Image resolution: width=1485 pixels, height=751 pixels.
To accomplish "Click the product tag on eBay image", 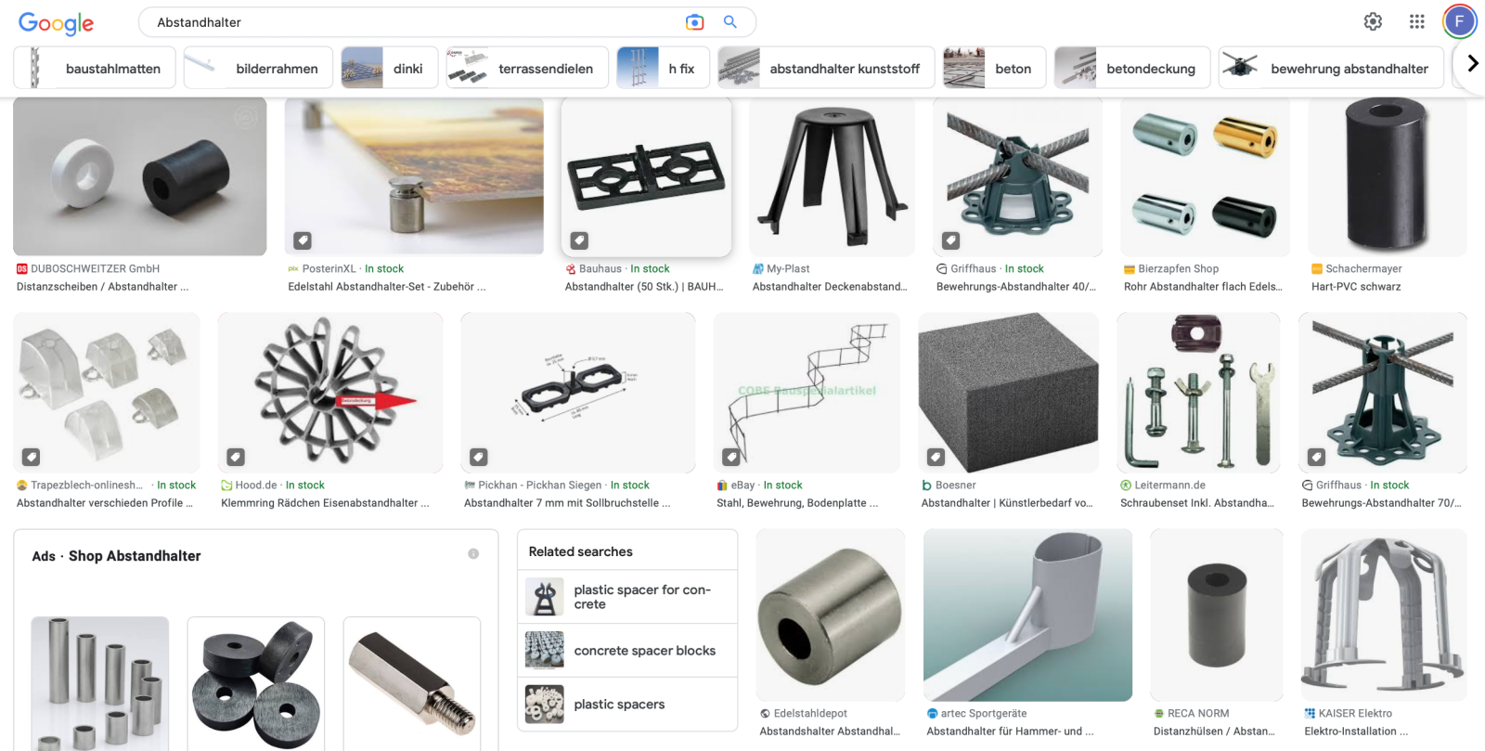I will pos(731,457).
